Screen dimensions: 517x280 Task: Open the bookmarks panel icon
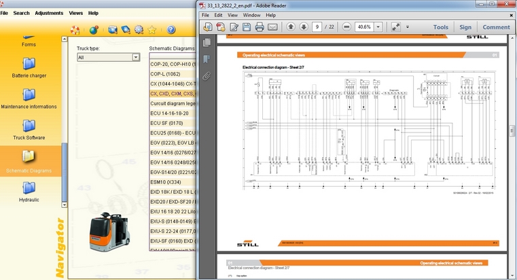(207, 59)
